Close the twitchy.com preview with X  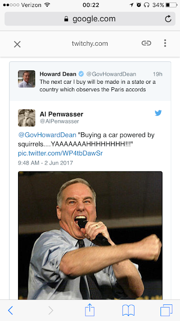(17, 44)
